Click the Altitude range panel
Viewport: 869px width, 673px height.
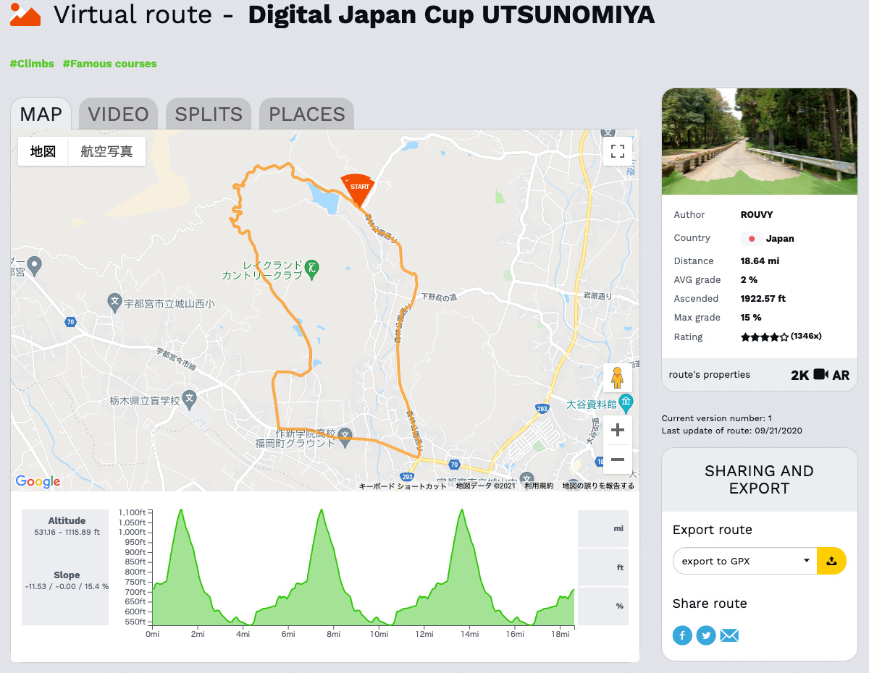point(67,526)
